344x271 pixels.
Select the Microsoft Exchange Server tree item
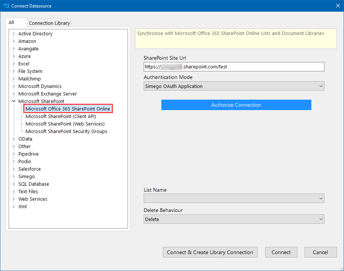[48, 94]
